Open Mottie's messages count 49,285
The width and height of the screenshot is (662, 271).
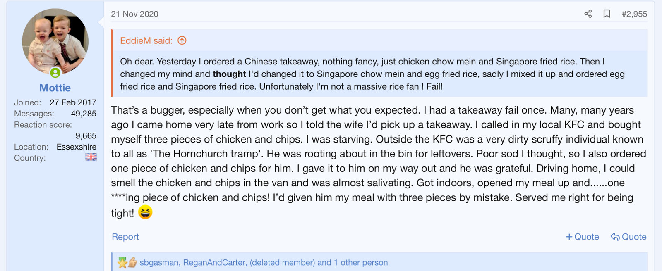[84, 114]
